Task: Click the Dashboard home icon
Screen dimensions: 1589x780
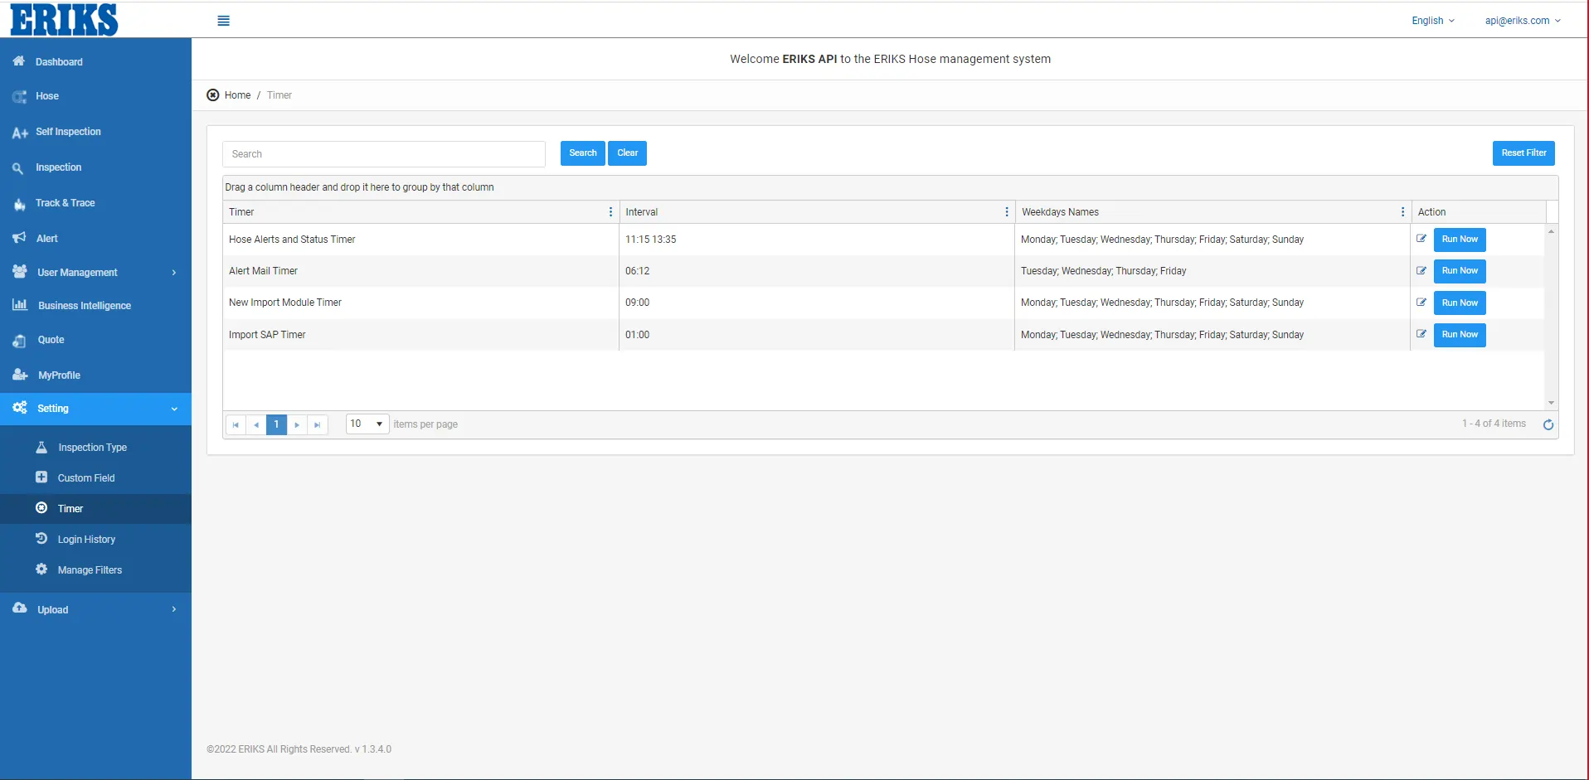Action: 19,61
